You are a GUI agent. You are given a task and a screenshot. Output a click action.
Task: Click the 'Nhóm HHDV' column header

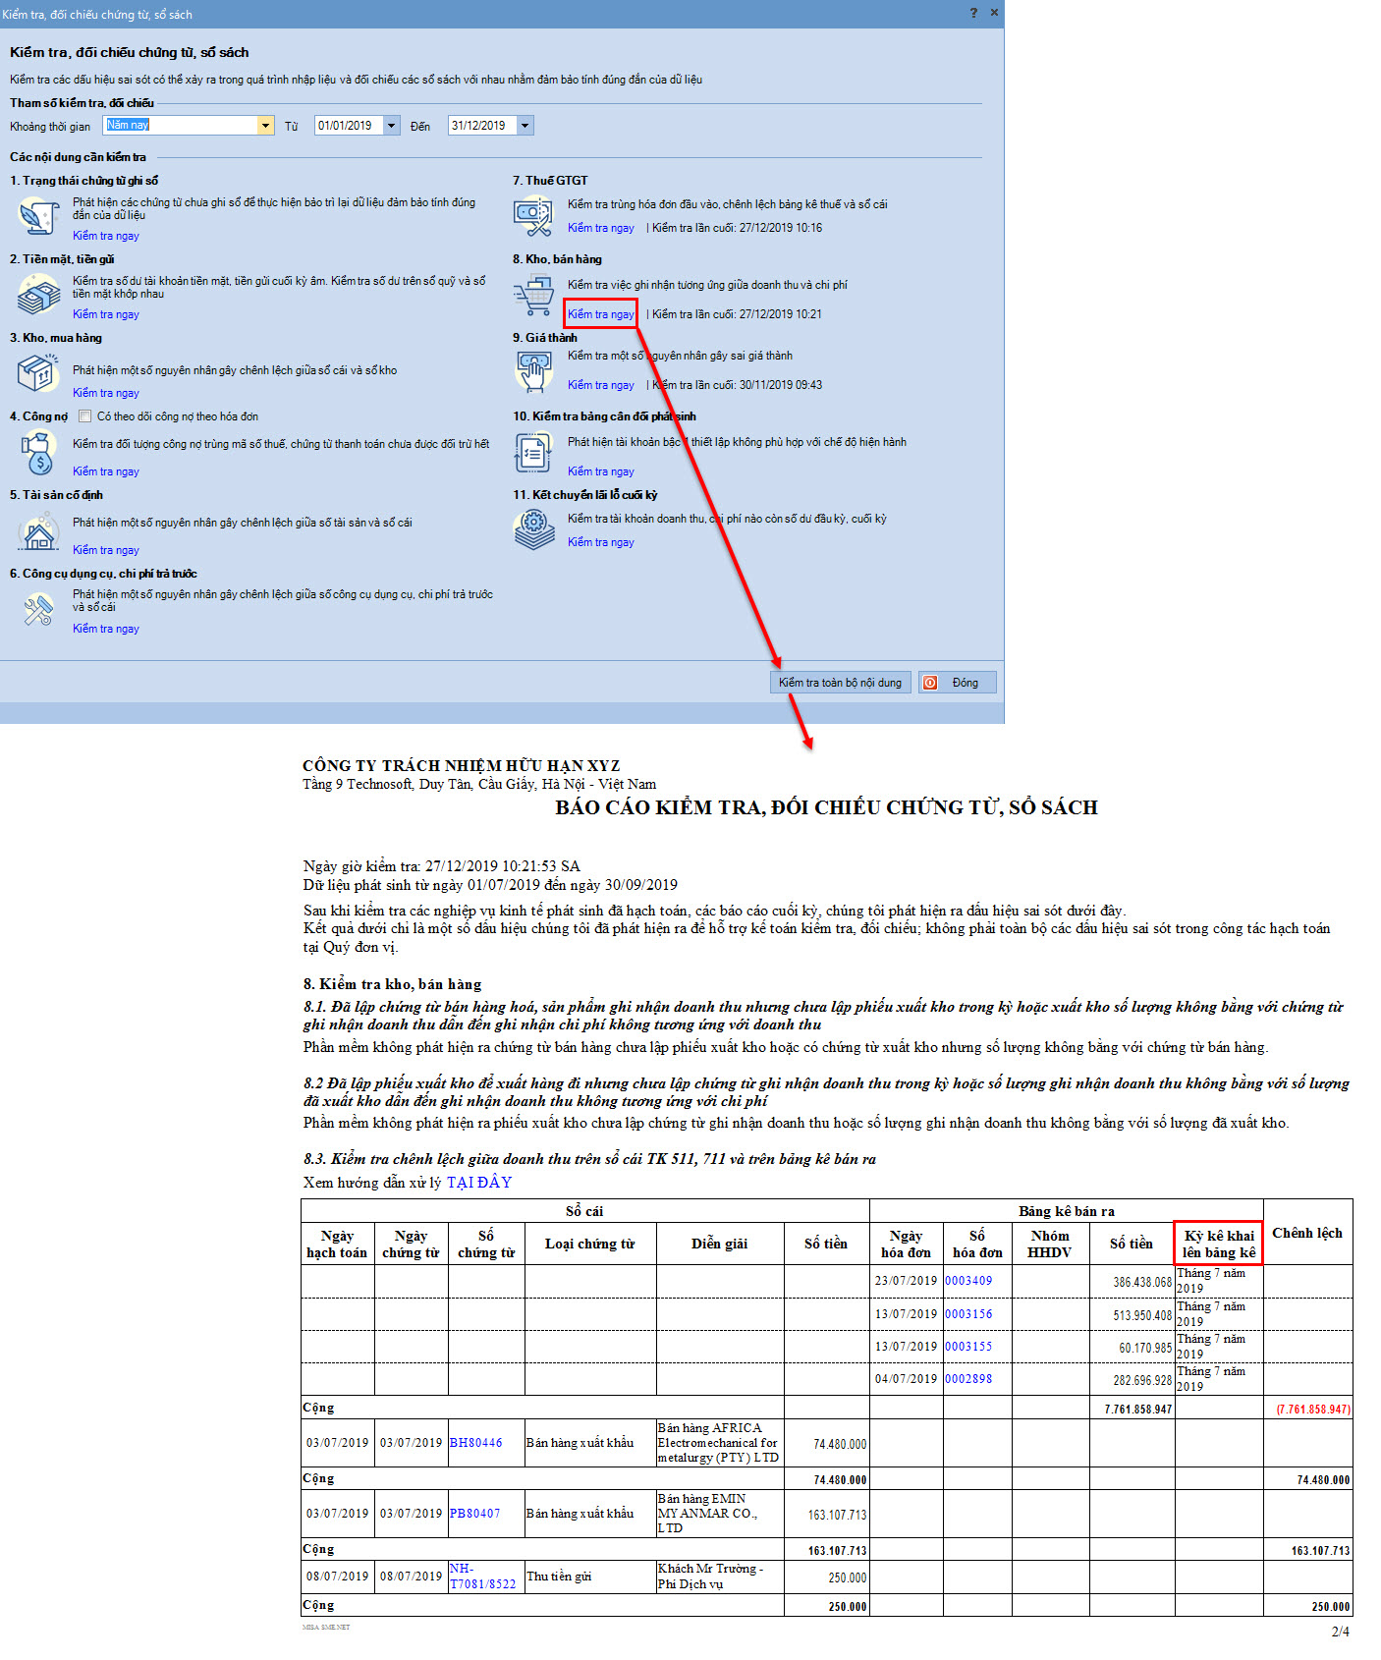(1050, 1244)
